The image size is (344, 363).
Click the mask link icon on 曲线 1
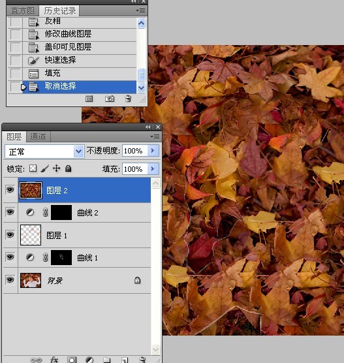click(46, 257)
